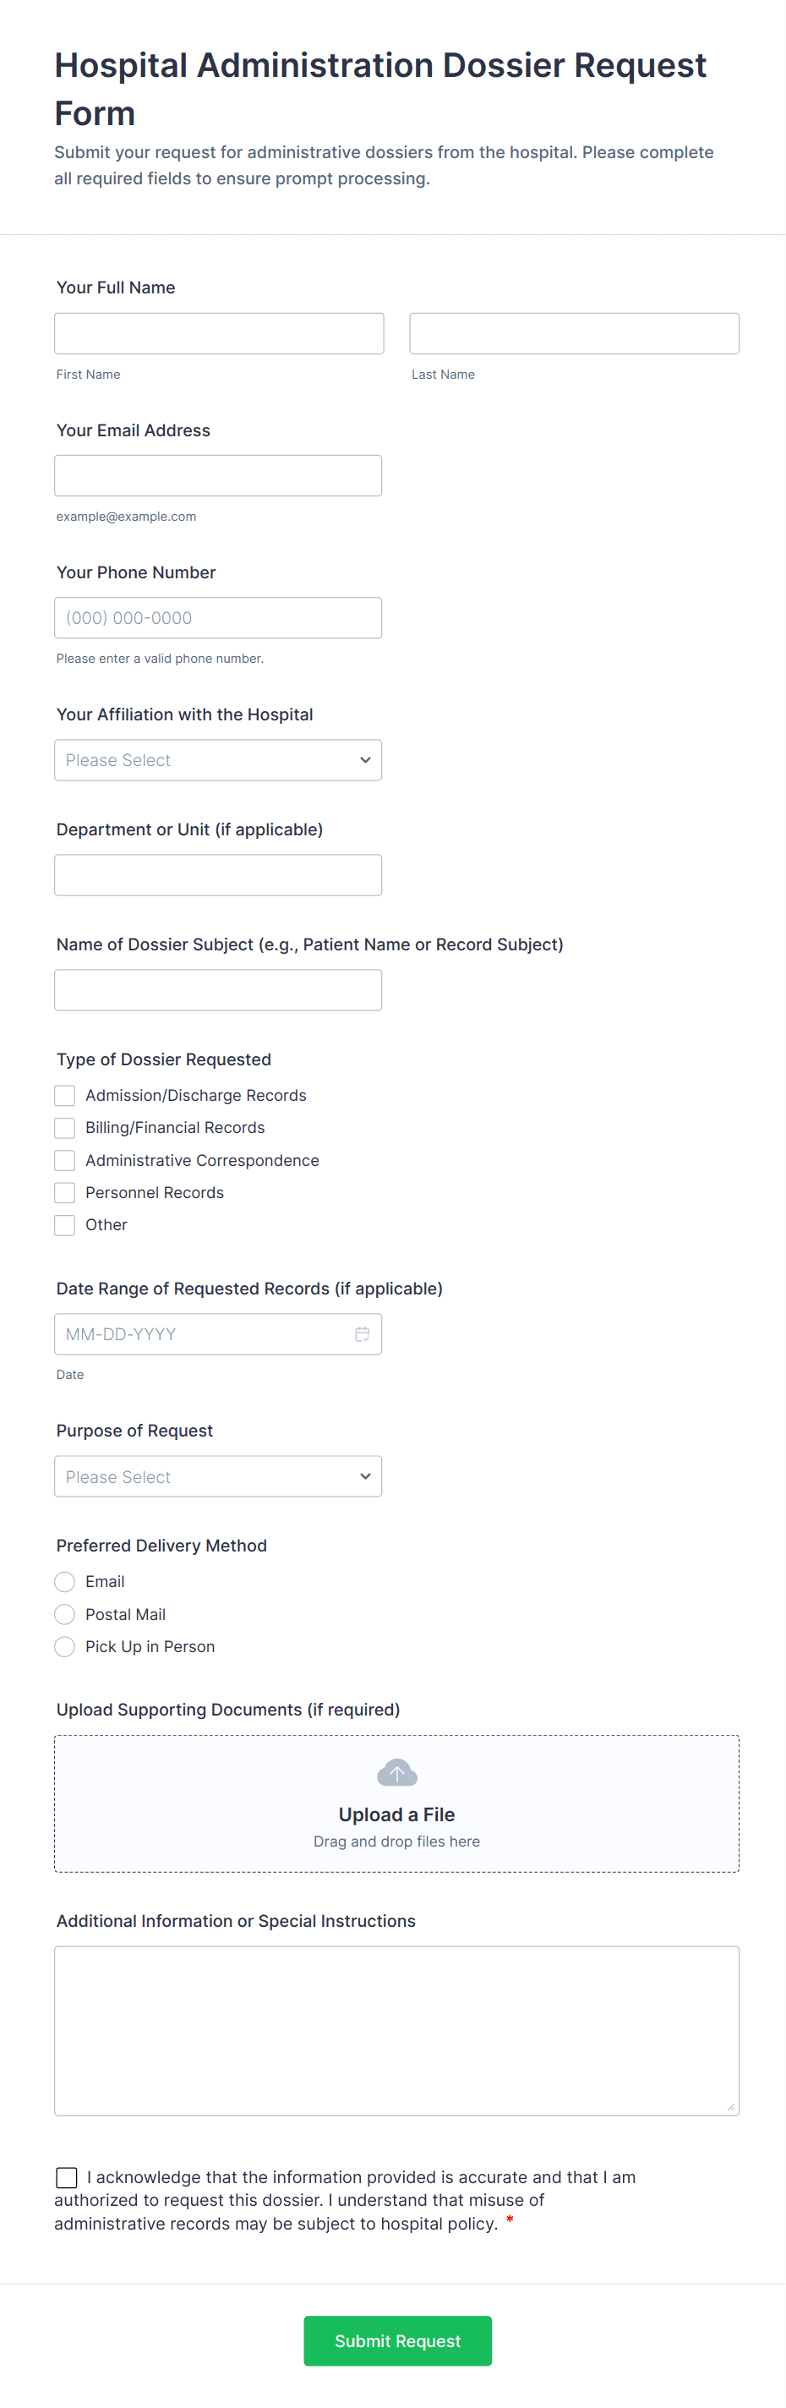Screen dimensions: 786x2408
Task: Click the Department or Unit field
Action: tap(218, 875)
